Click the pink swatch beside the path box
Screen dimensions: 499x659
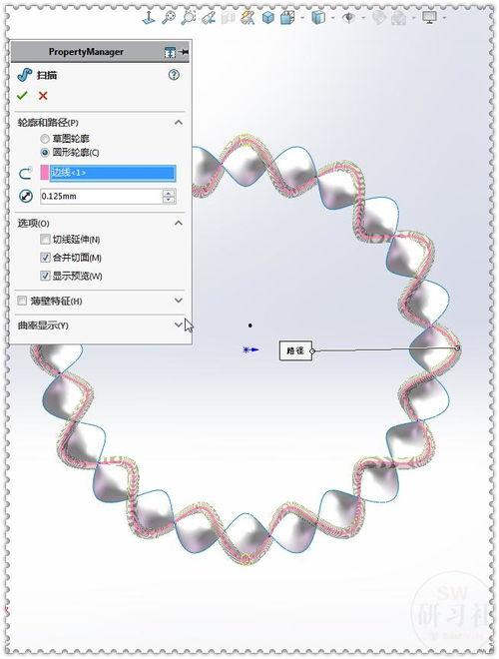45,173
